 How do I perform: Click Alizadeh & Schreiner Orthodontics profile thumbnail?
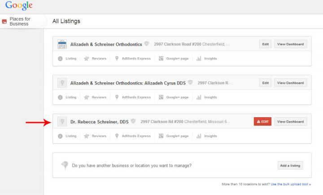point(62,44)
